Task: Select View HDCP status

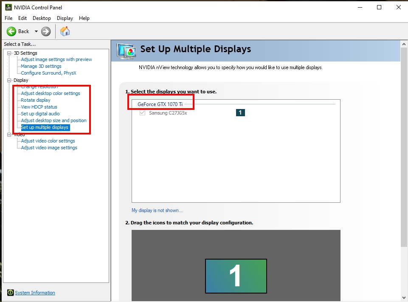Action: coord(39,107)
